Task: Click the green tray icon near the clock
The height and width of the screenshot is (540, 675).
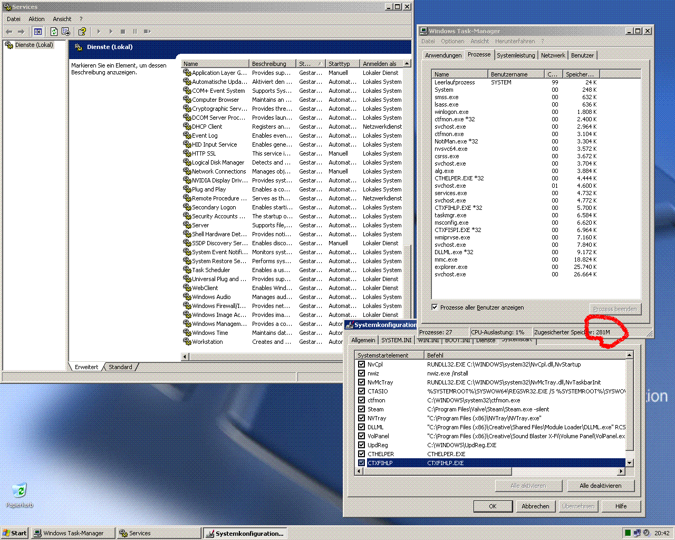Action: point(628,533)
